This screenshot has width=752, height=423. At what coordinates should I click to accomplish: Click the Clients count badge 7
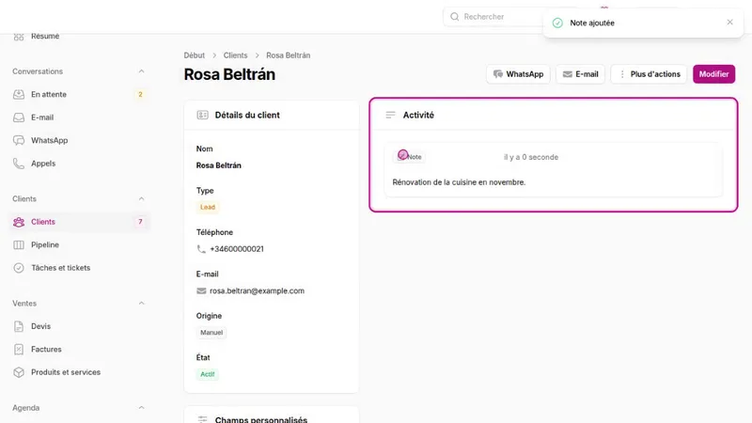click(140, 222)
